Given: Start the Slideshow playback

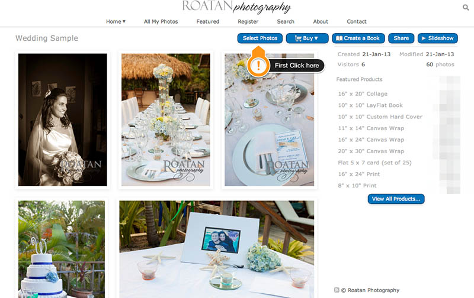Looking at the screenshot, I should 437,38.
